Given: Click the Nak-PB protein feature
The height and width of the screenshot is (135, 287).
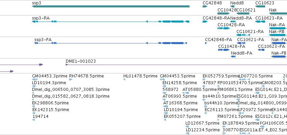Looking at the screenshot, I should (279, 57).
